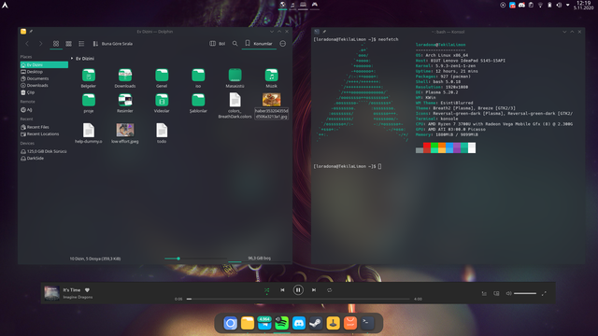Toggle repeat in the music player
The height and width of the screenshot is (336, 598).
point(330,290)
